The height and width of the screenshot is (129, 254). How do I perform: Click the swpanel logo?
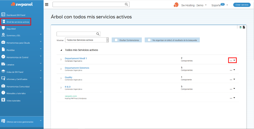point(22,4)
